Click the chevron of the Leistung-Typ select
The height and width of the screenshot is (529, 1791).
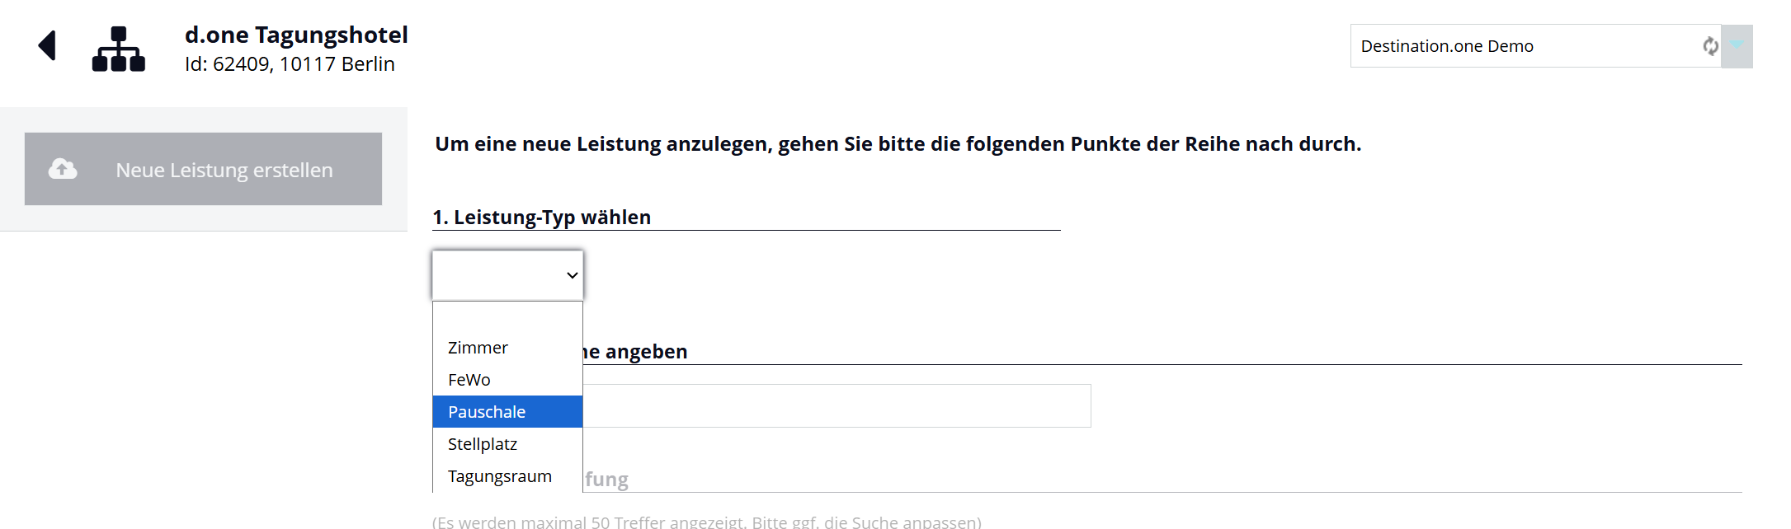click(572, 275)
